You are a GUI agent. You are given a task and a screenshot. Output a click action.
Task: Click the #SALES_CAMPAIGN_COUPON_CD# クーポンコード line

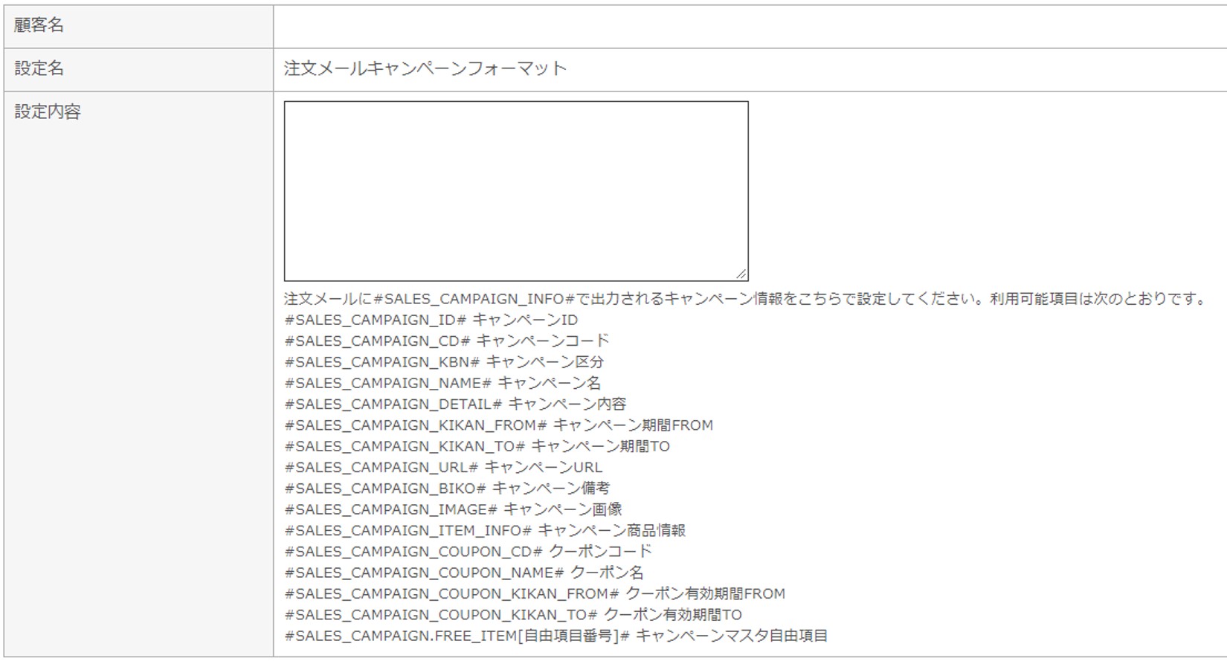point(468,552)
